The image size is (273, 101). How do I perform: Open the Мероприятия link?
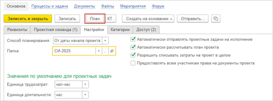point(133,6)
